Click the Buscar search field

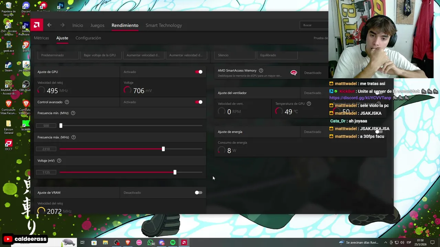tap(314, 25)
